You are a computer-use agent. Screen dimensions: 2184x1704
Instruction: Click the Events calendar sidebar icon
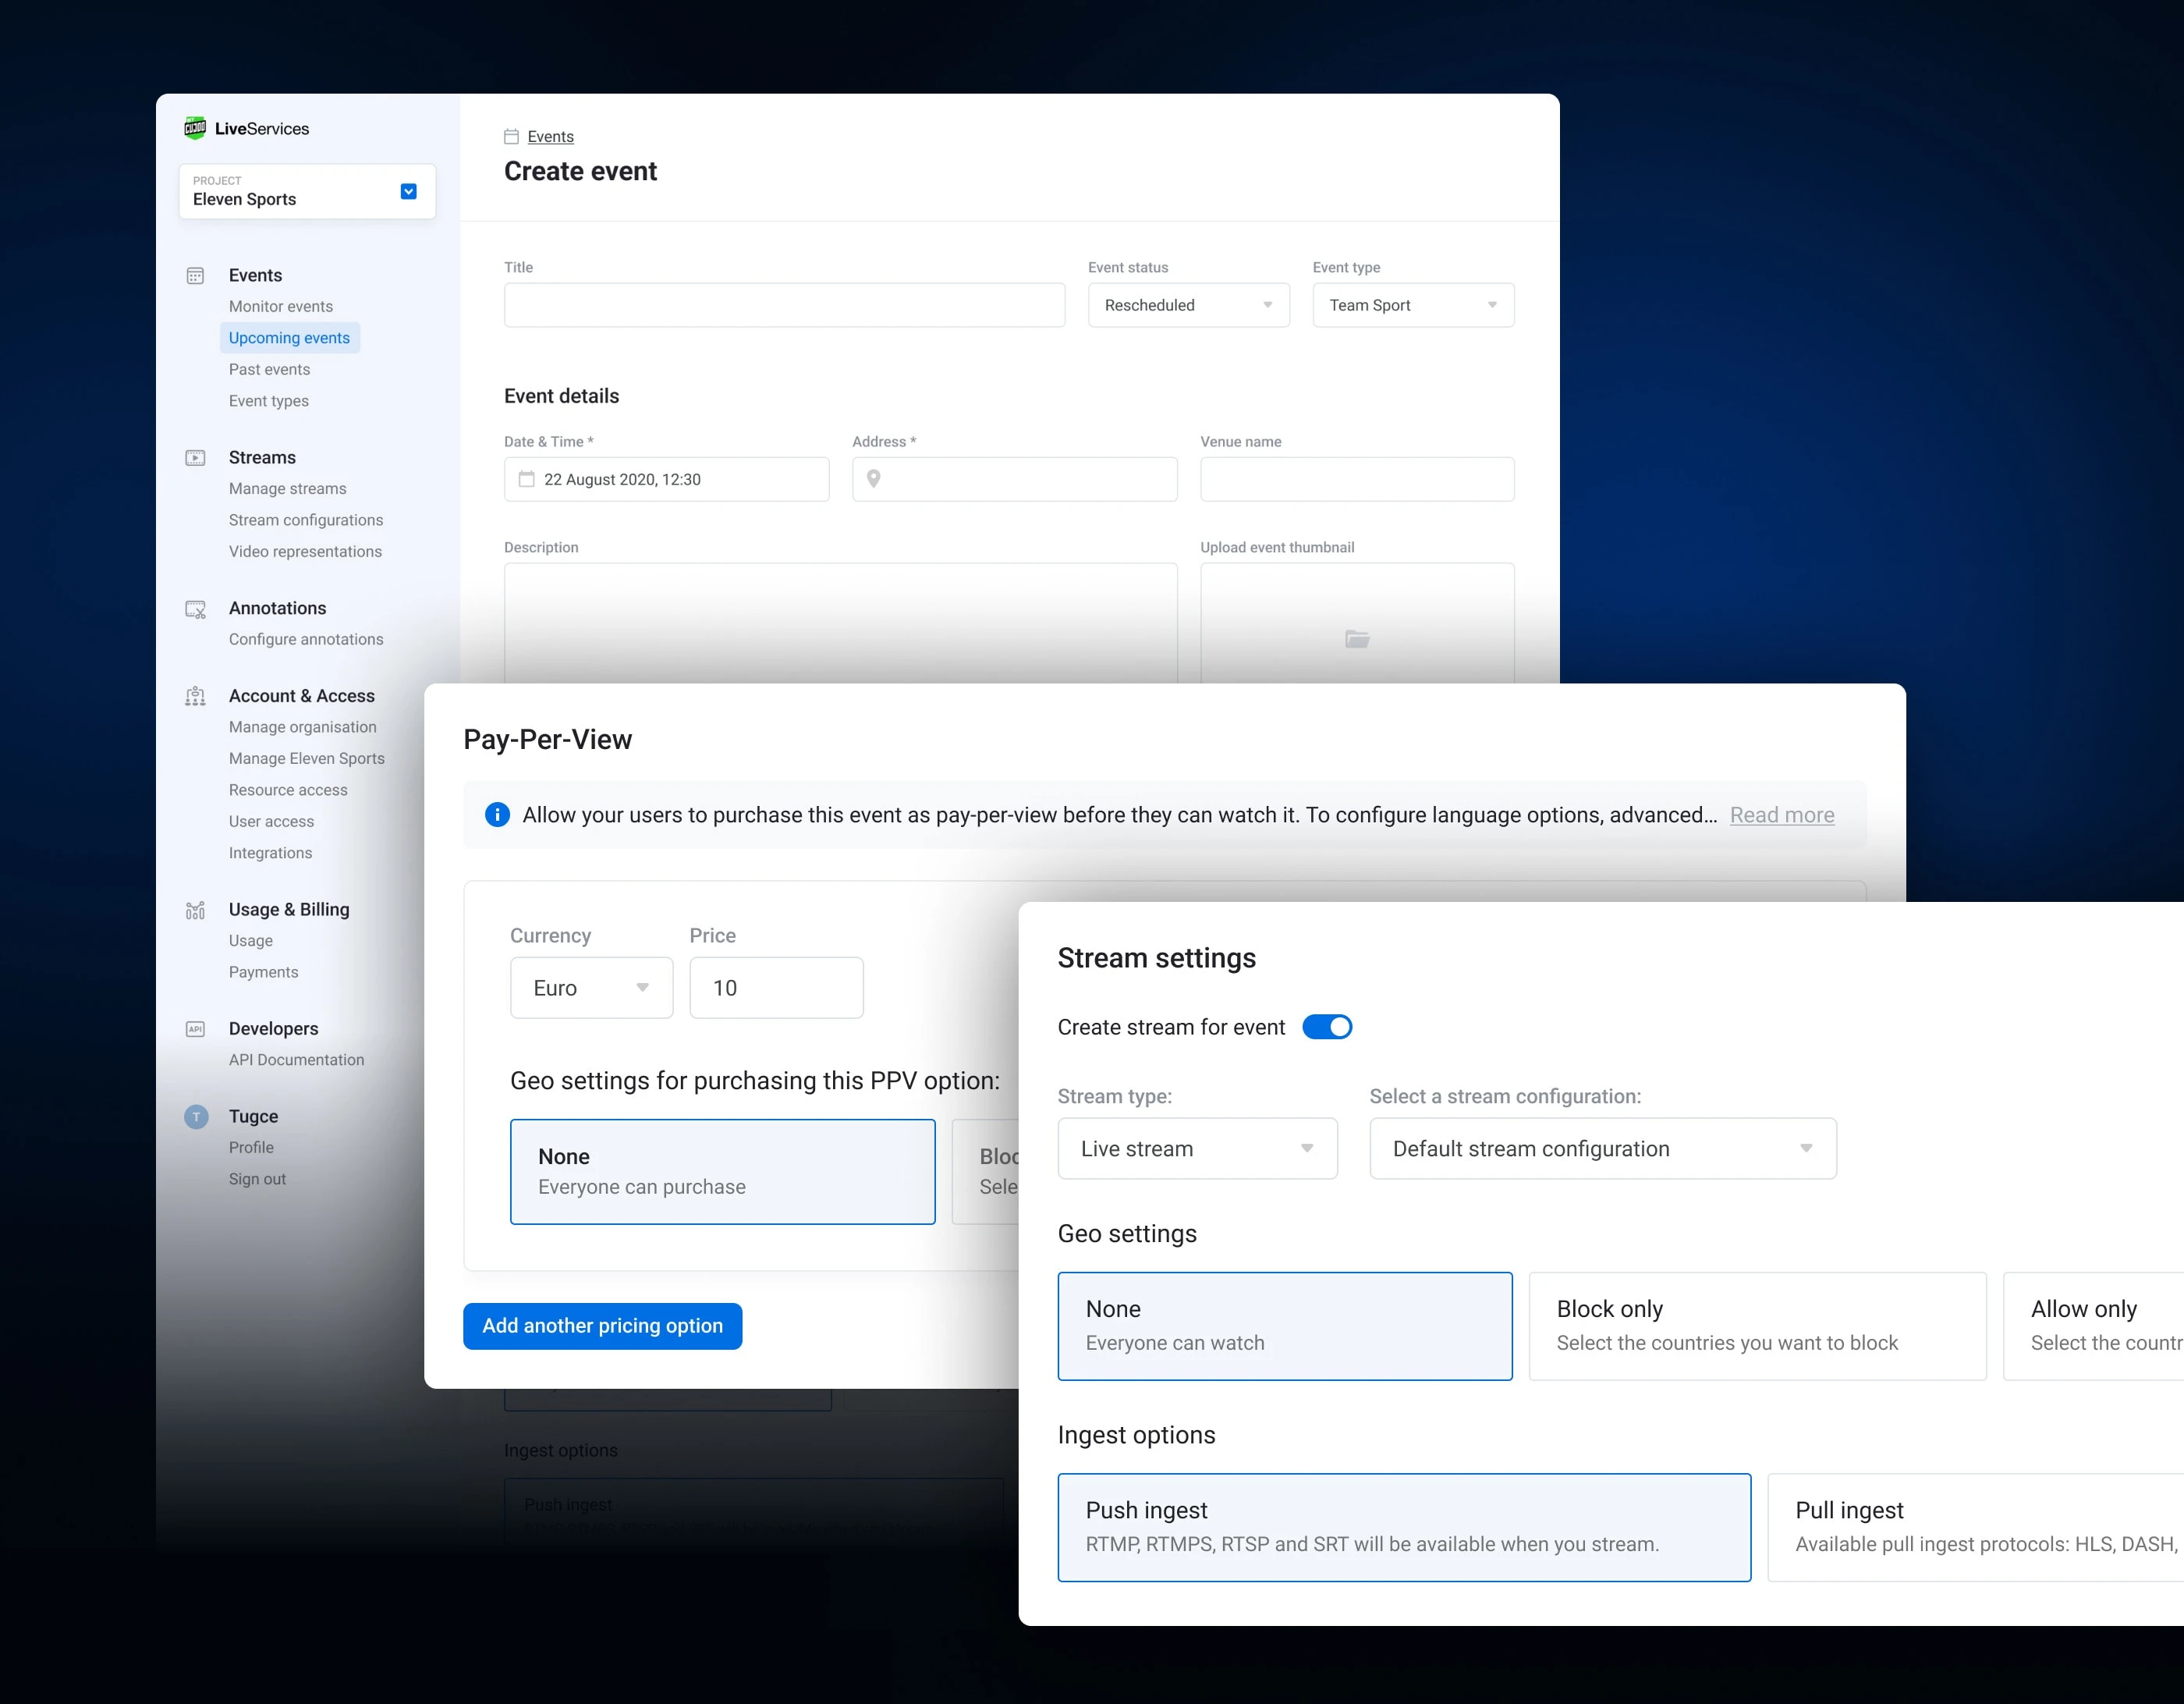(x=195, y=276)
